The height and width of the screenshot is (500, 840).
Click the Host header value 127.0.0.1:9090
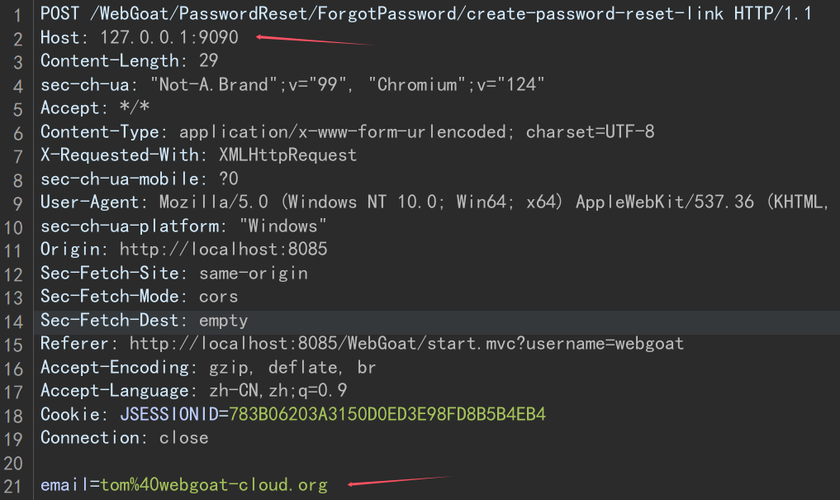tap(169, 37)
